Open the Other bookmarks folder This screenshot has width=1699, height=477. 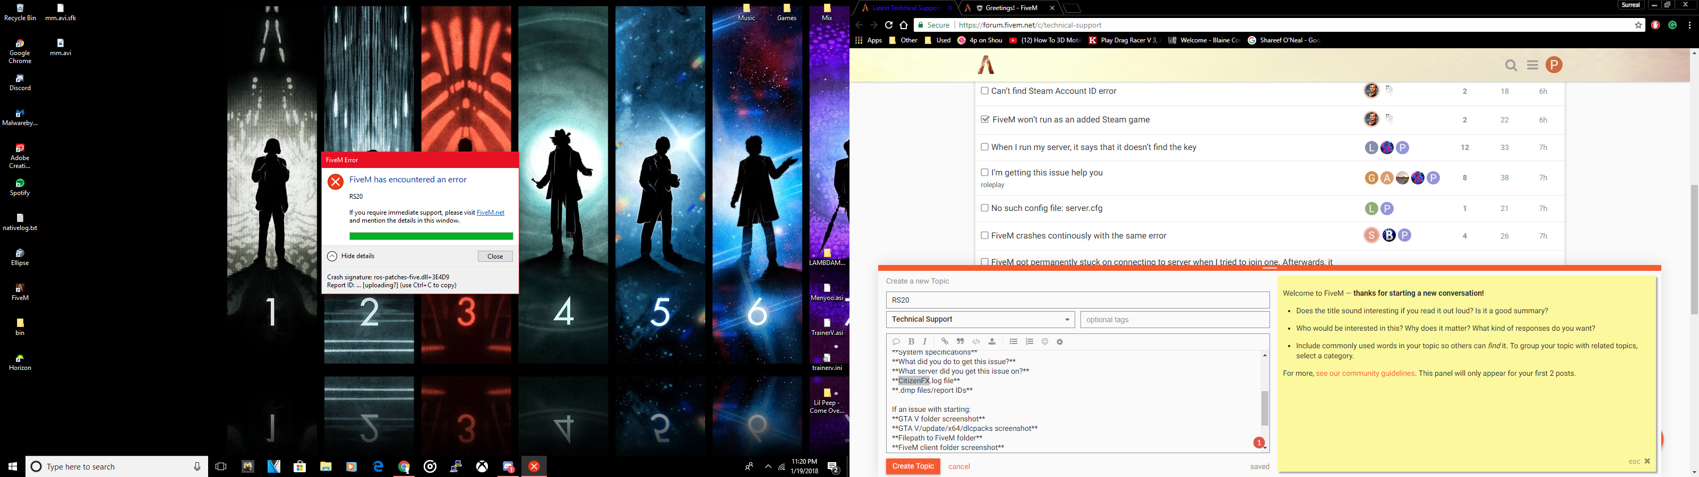(903, 40)
